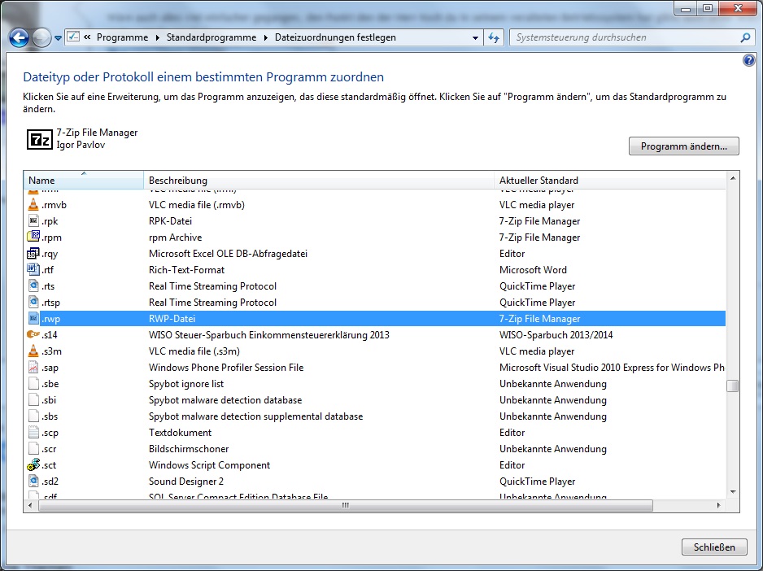763x571 pixels.
Task: Select the Sound Designer 2 row
Action: tap(374, 482)
